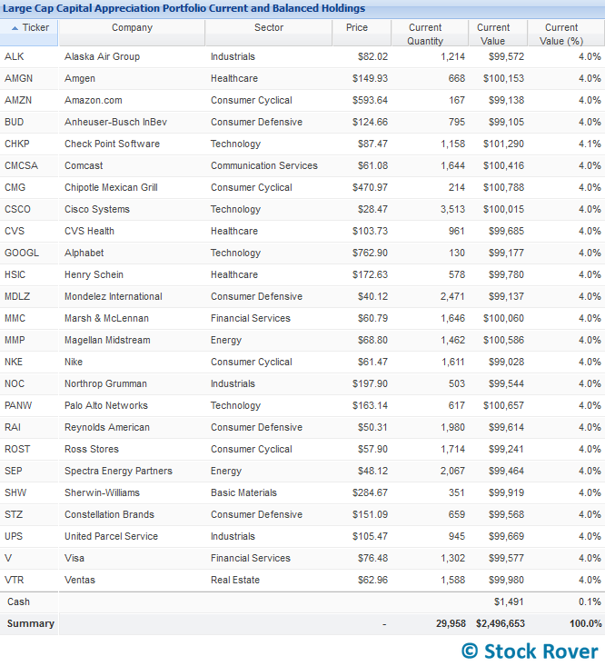Click the CVS Health company cell
The width and height of the screenshot is (605, 666).
pos(89,231)
